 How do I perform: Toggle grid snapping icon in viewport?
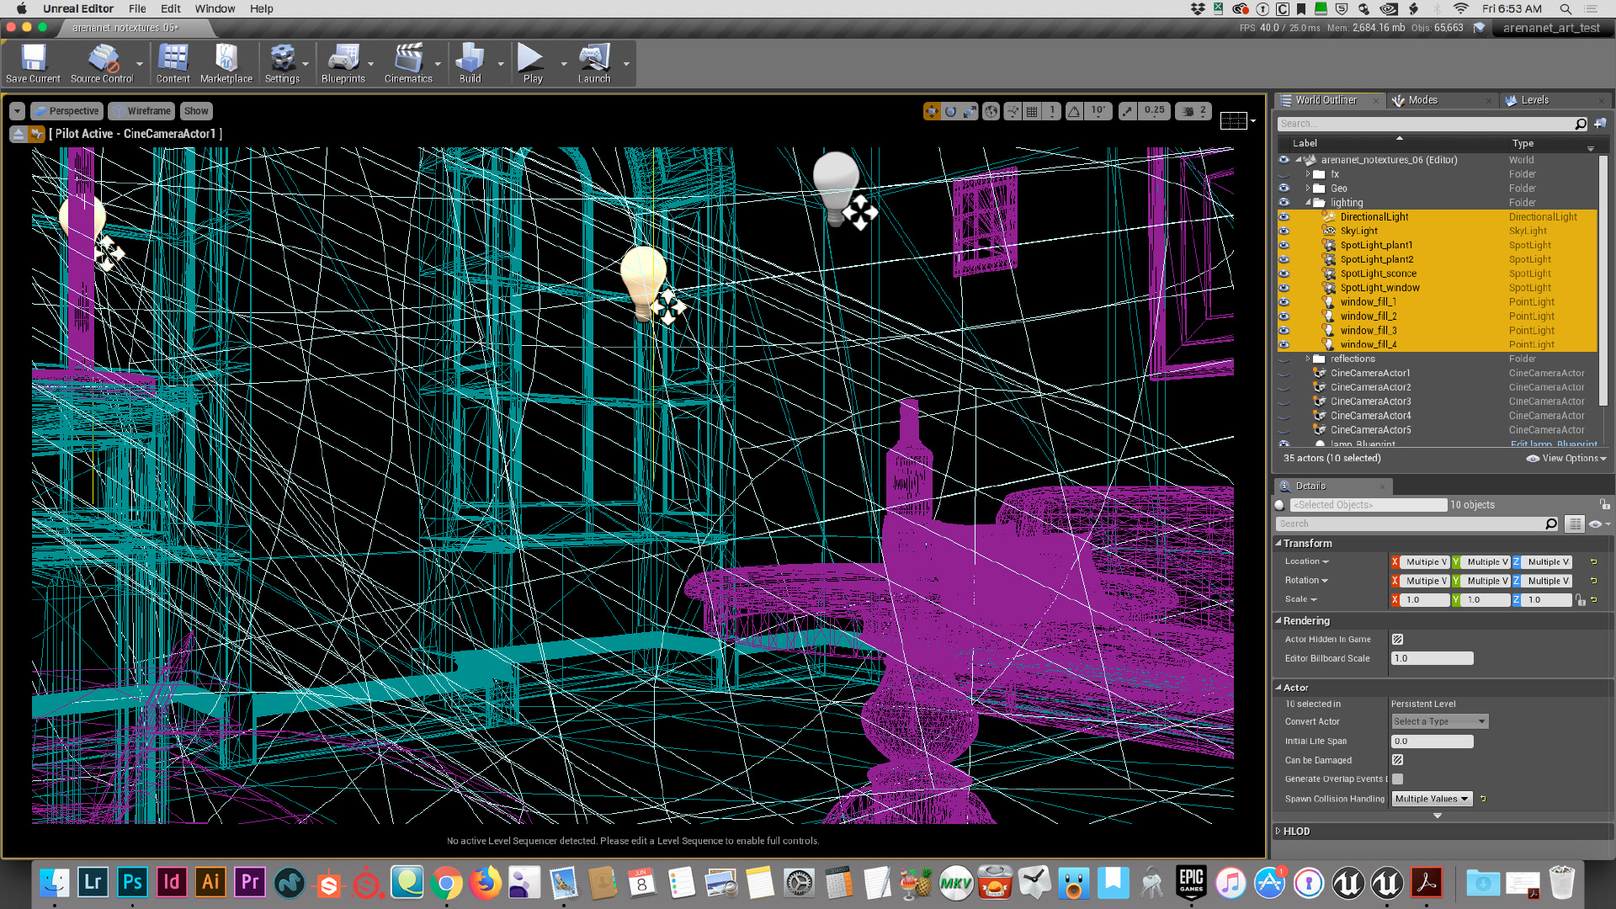click(x=1032, y=111)
